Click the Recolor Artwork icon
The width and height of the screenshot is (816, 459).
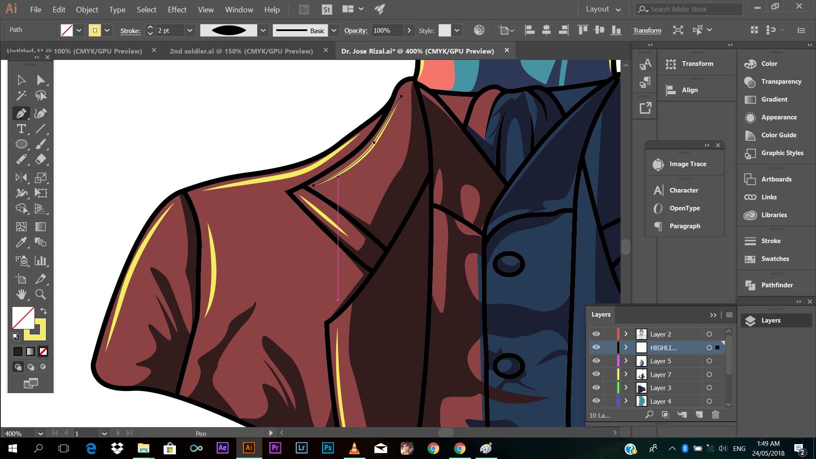479,30
